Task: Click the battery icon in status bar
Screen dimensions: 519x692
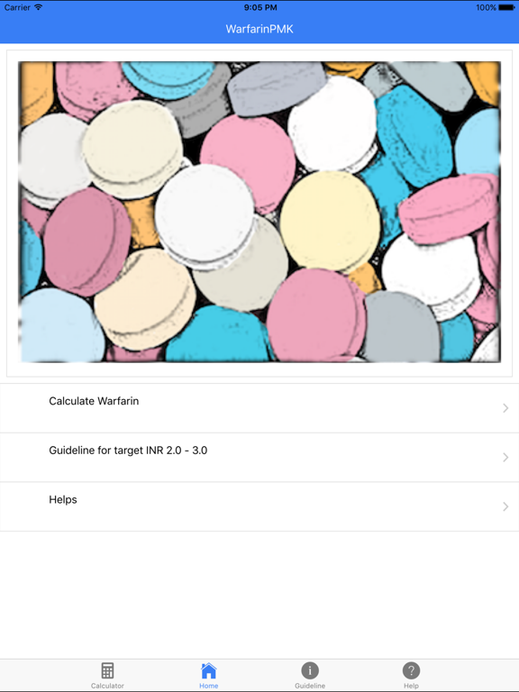Action: pos(506,7)
